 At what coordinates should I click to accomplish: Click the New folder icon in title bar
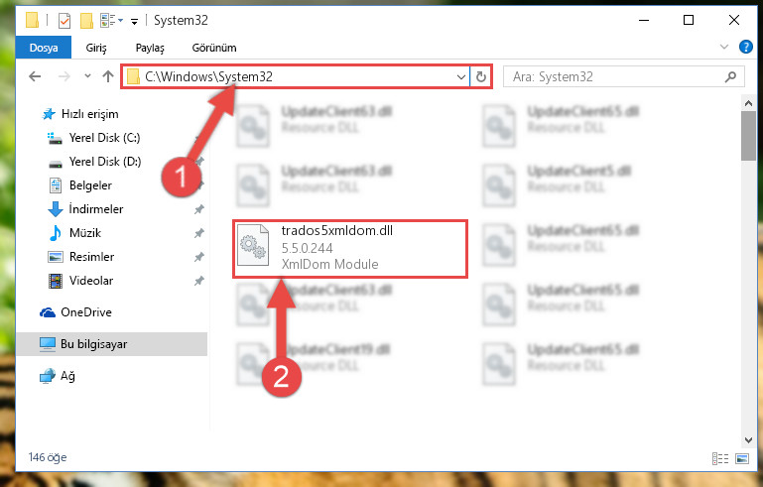tap(86, 21)
